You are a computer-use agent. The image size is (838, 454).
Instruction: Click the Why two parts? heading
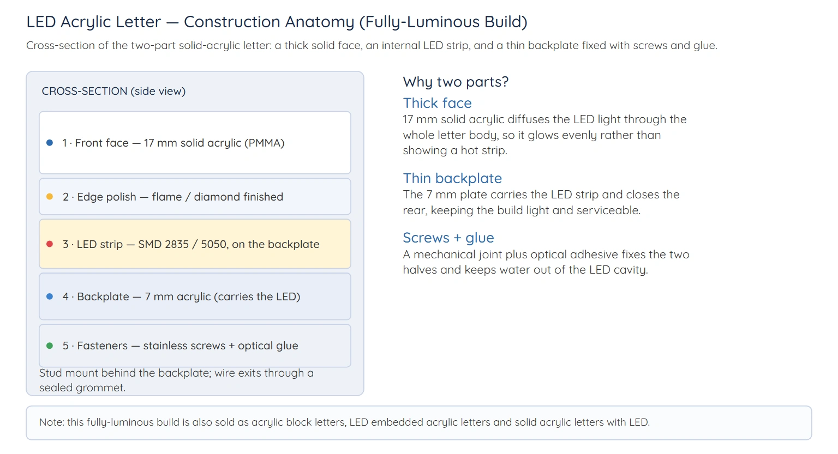point(456,82)
